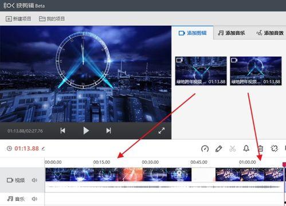The image size is (286, 206).
Task: Open the speed adjustment gauge tool
Action: coord(205,148)
